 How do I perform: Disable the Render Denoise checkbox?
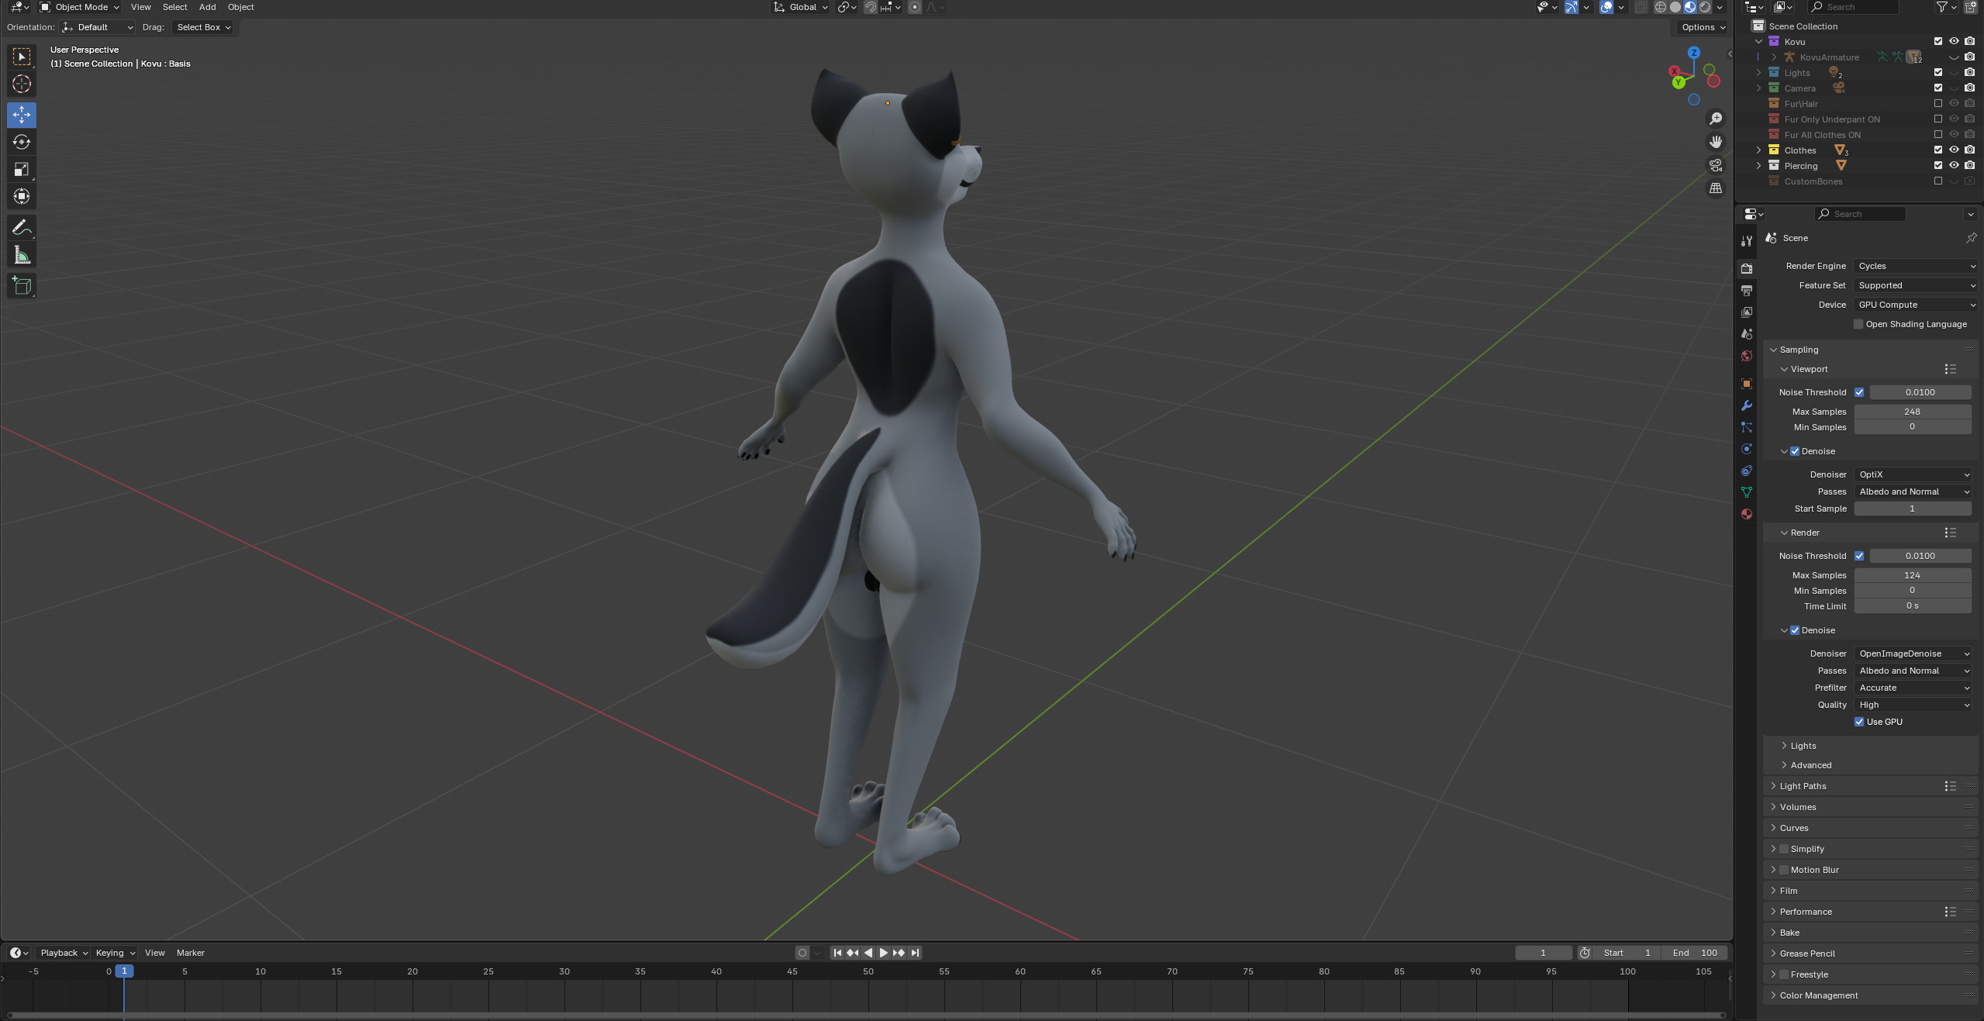(1794, 630)
